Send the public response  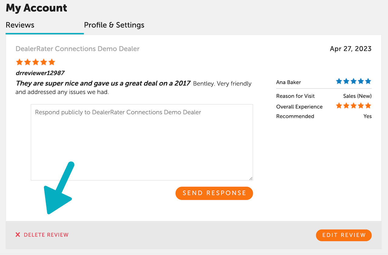[214, 193]
